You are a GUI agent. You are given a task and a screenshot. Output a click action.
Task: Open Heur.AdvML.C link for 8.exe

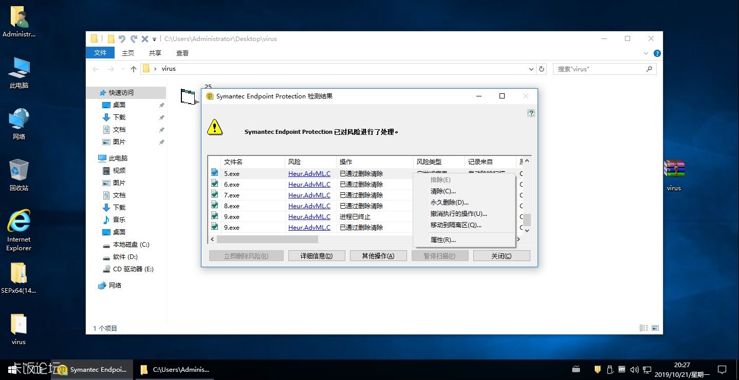click(x=309, y=206)
